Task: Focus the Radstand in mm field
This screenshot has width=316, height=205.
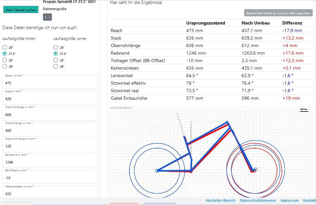Action: click(50, 162)
